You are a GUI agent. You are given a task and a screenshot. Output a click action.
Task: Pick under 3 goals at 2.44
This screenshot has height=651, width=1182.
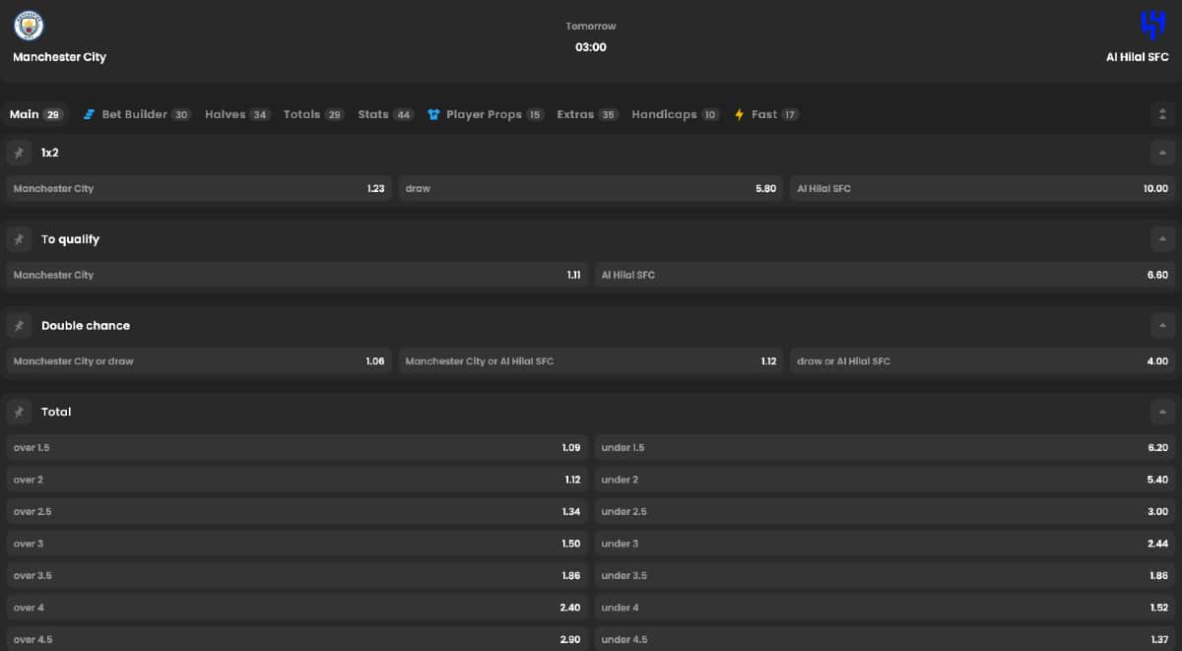(885, 544)
